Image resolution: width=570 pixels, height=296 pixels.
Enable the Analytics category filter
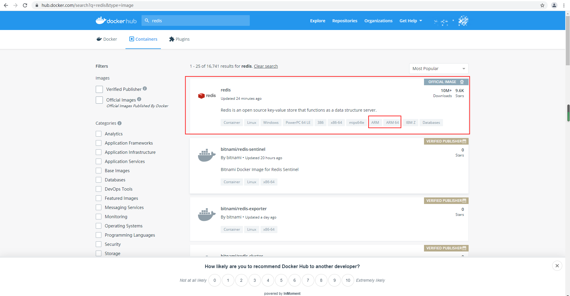click(x=99, y=134)
